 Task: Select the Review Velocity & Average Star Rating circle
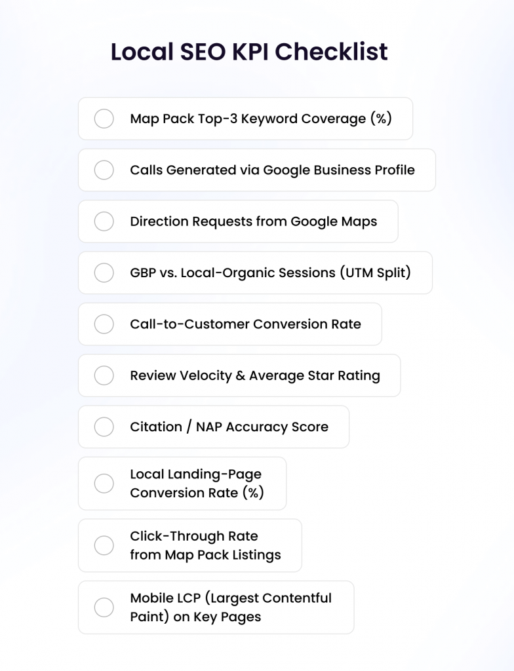pyautogui.click(x=104, y=375)
